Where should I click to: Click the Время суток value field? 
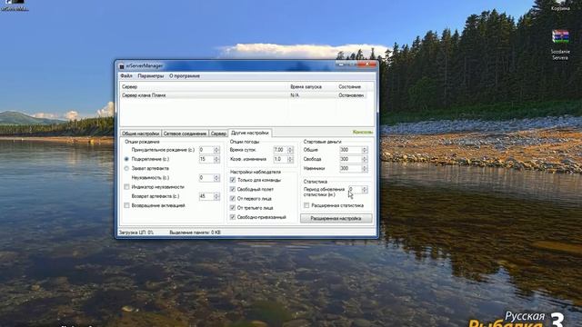280,150
